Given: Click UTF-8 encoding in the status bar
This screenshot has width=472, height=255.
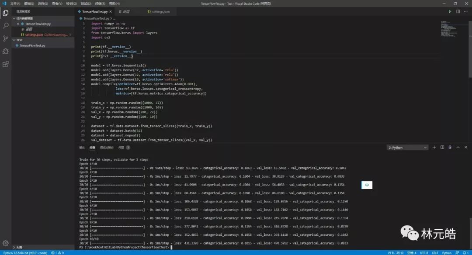Looking at the screenshot, I should [424, 253].
